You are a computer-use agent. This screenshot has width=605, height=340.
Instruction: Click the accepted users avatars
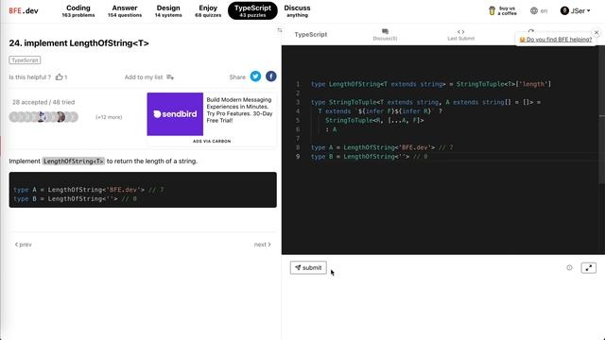[x=43, y=117]
